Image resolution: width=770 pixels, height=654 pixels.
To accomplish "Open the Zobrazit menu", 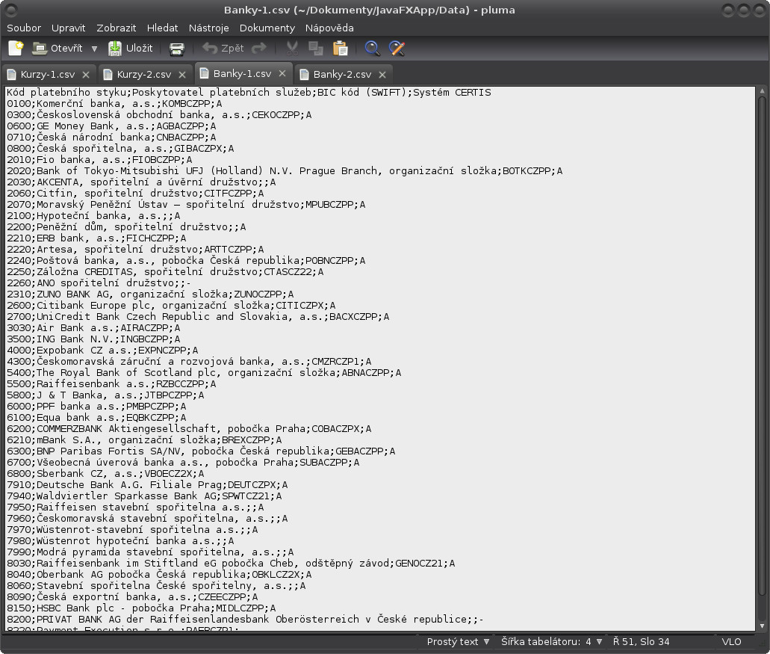I will pyautogui.click(x=117, y=28).
